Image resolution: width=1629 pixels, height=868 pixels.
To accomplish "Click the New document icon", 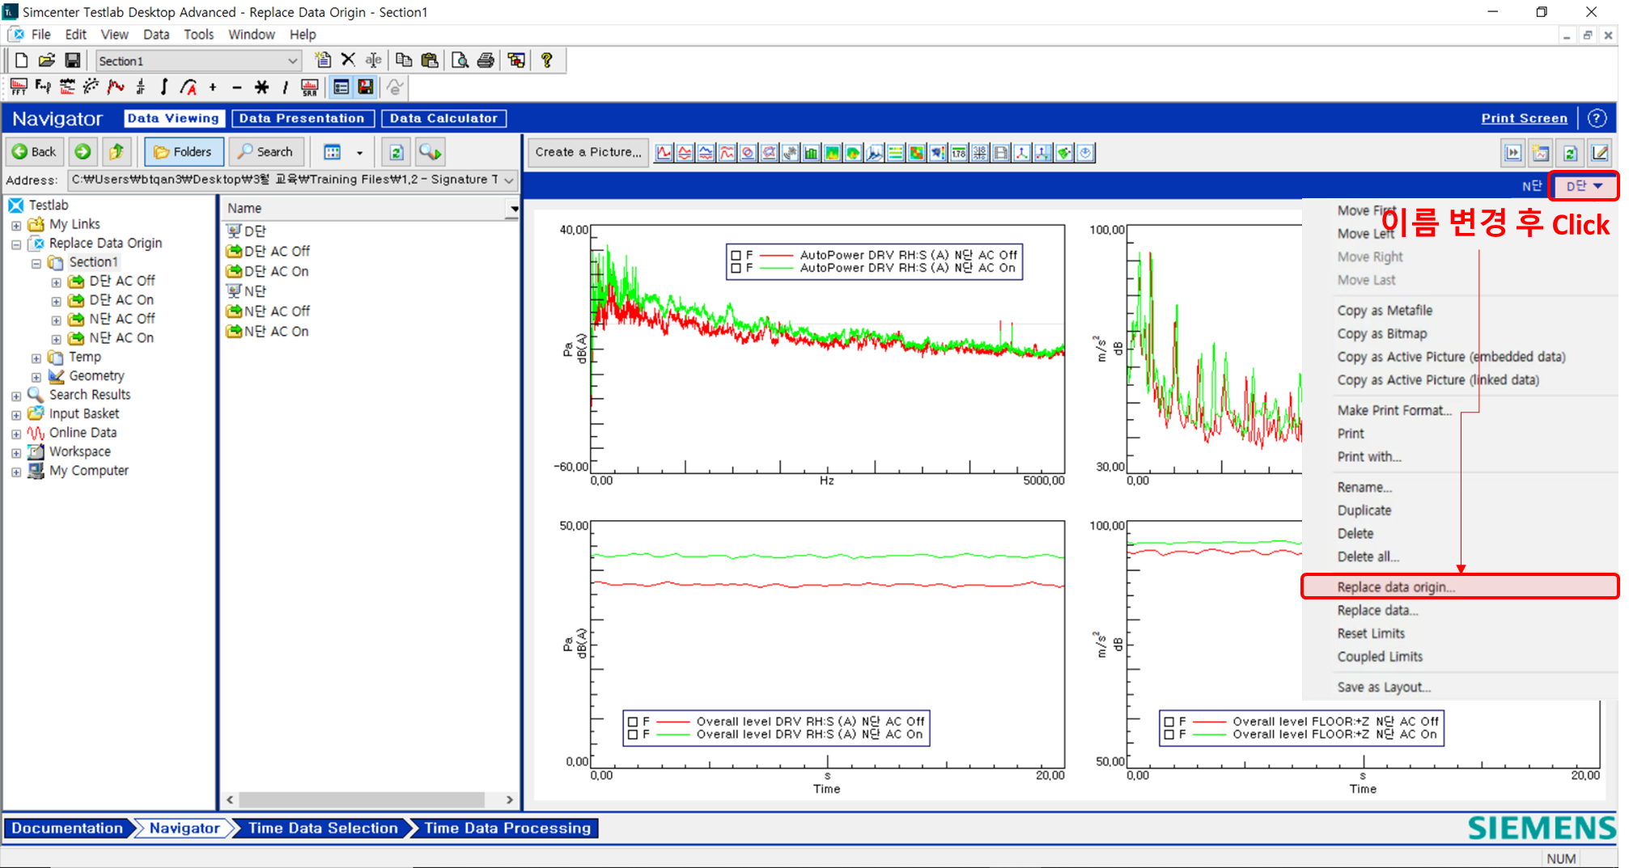I will [x=21, y=61].
